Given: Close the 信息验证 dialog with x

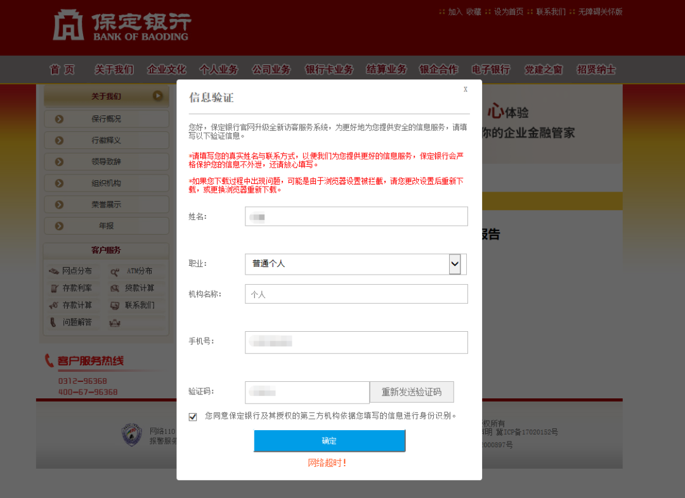Looking at the screenshot, I should [466, 89].
